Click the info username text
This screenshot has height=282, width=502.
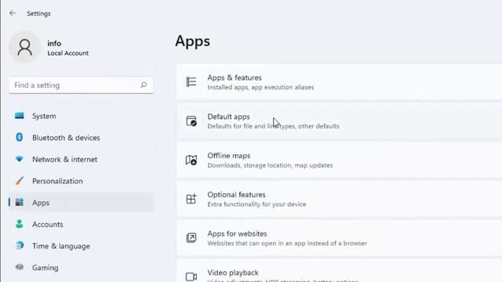click(54, 43)
